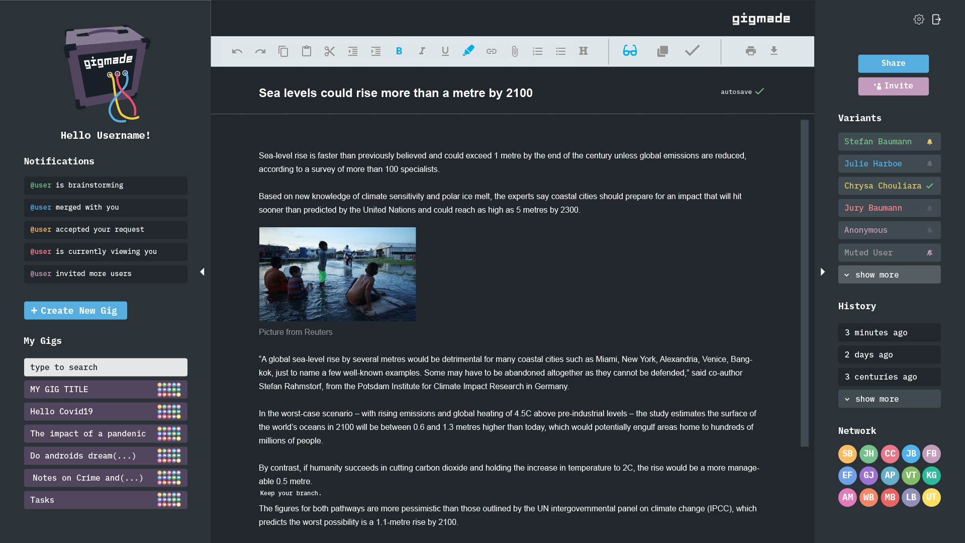This screenshot has width=965, height=543.
Task: Toggle italic formatting
Action: (422, 51)
